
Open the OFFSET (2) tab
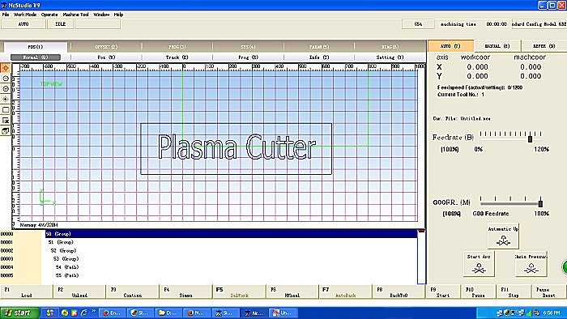pos(106,47)
